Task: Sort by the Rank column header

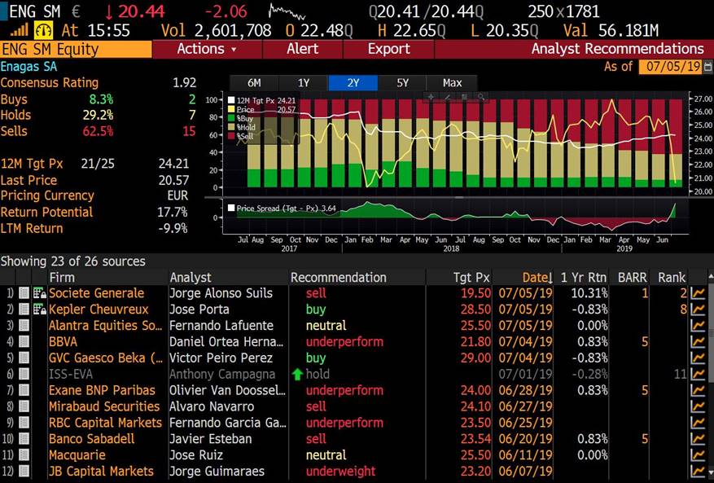Action: pyautogui.click(x=672, y=278)
